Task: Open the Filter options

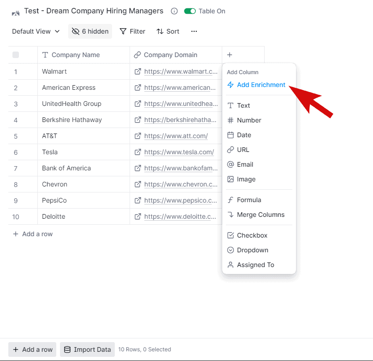Action: [132, 31]
